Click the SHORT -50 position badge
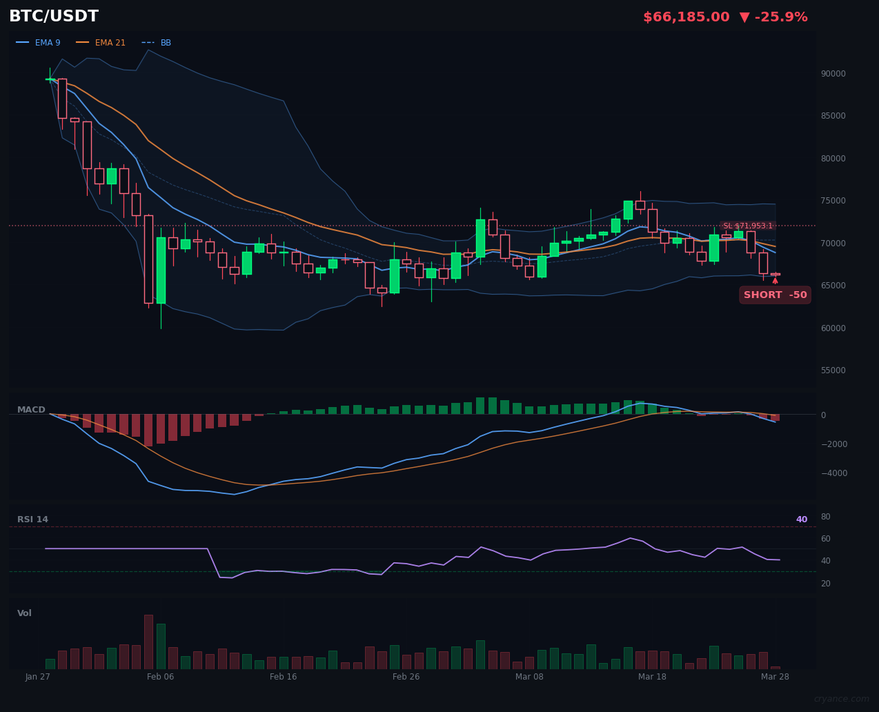The width and height of the screenshot is (879, 712). tap(775, 295)
